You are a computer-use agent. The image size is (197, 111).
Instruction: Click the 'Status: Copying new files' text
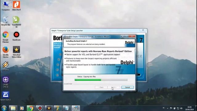tap(86, 76)
